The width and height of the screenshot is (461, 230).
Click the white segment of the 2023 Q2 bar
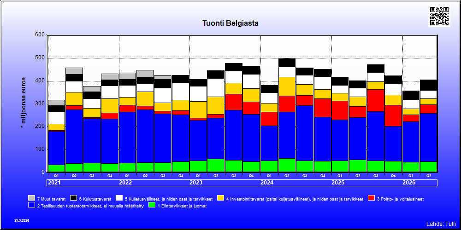216,88
